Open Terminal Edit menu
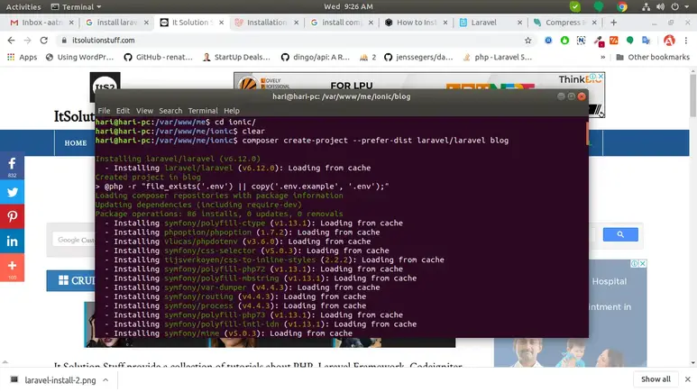 [x=123, y=111]
